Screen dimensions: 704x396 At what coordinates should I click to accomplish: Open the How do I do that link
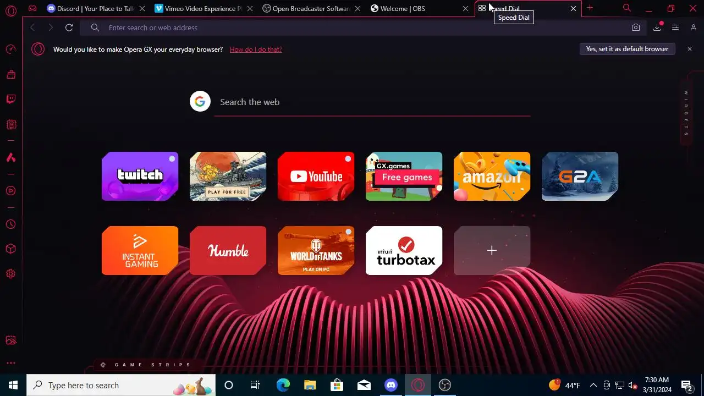tap(256, 50)
